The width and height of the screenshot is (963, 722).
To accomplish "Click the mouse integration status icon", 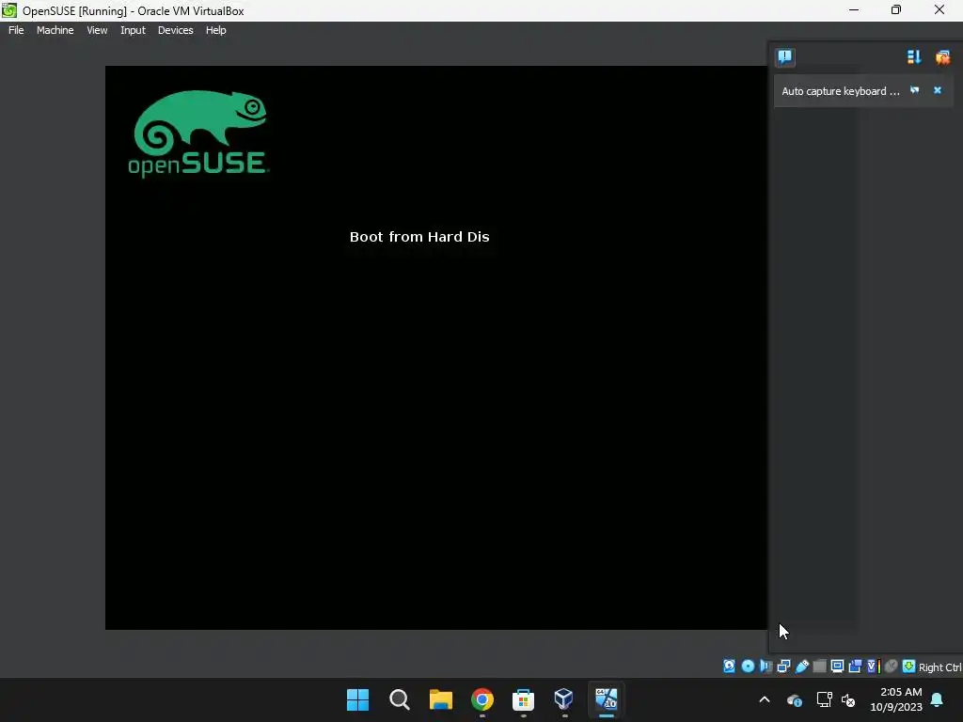I will coord(892,667).
